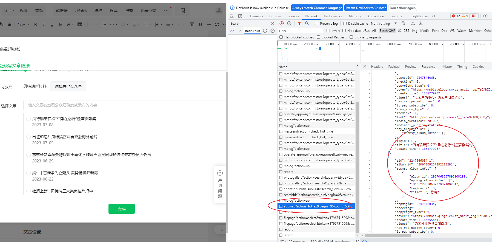Open the Headers tab of the request

(377, 67)
